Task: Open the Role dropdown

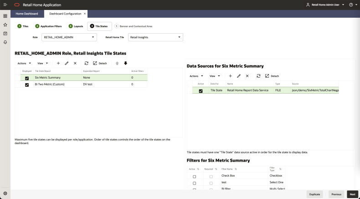Action: click(69, 37)
